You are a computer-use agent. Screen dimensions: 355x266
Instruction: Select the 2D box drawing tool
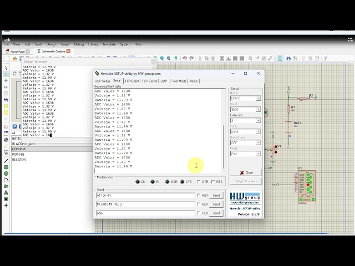click(x=6, y=167)
